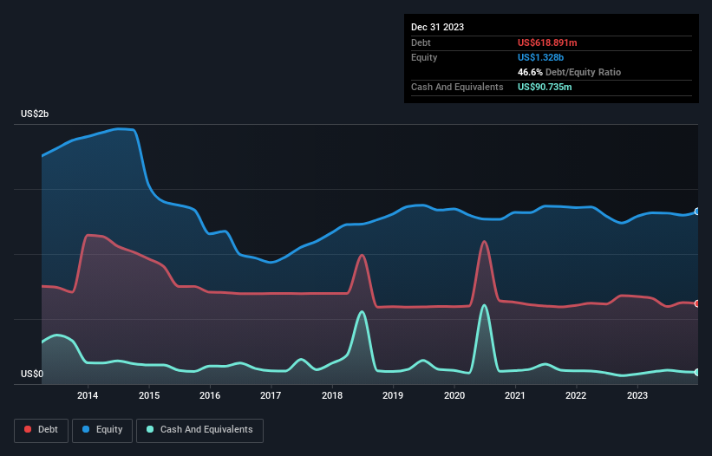Click the Equity row label in tooltip
The width and height of the screenshot is (712, 456).
[424, 57]
